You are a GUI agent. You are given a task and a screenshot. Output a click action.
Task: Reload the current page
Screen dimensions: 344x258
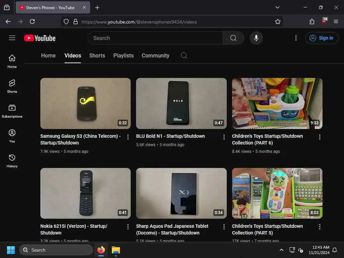pyautogui.click(x=32, y=21)
